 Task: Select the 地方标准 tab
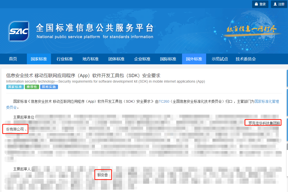point(90,59)
